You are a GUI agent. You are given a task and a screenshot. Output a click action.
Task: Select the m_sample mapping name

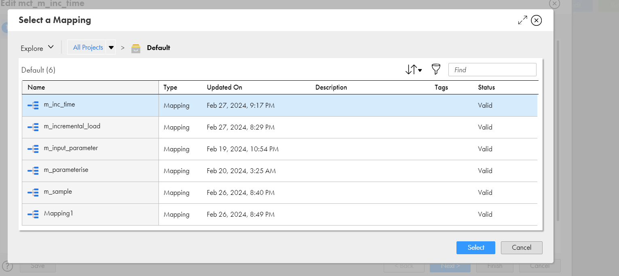(58, 192)
